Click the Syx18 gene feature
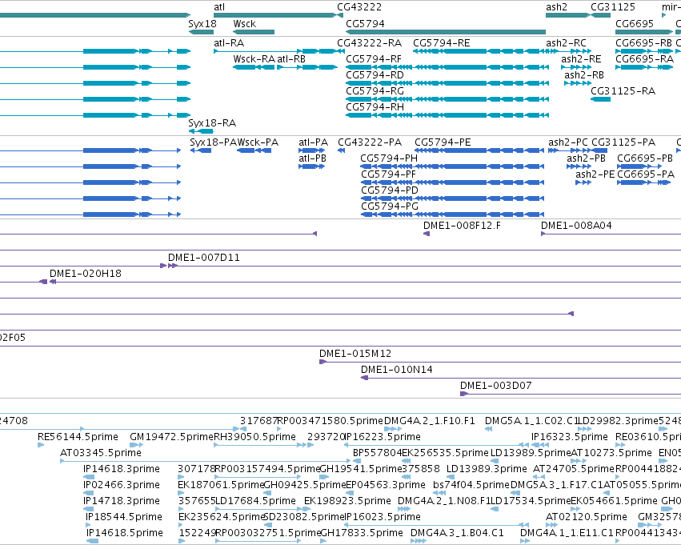 (x=201, y=32)
